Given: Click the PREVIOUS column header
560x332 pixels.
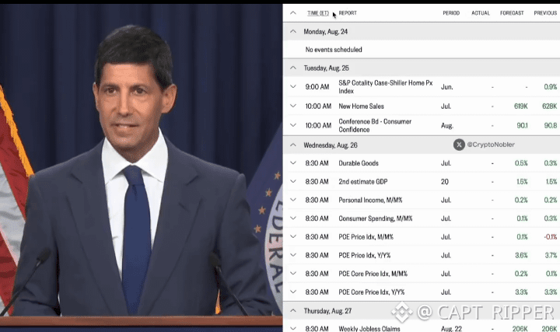Looking at the screenshot, I should pos(545,13).
